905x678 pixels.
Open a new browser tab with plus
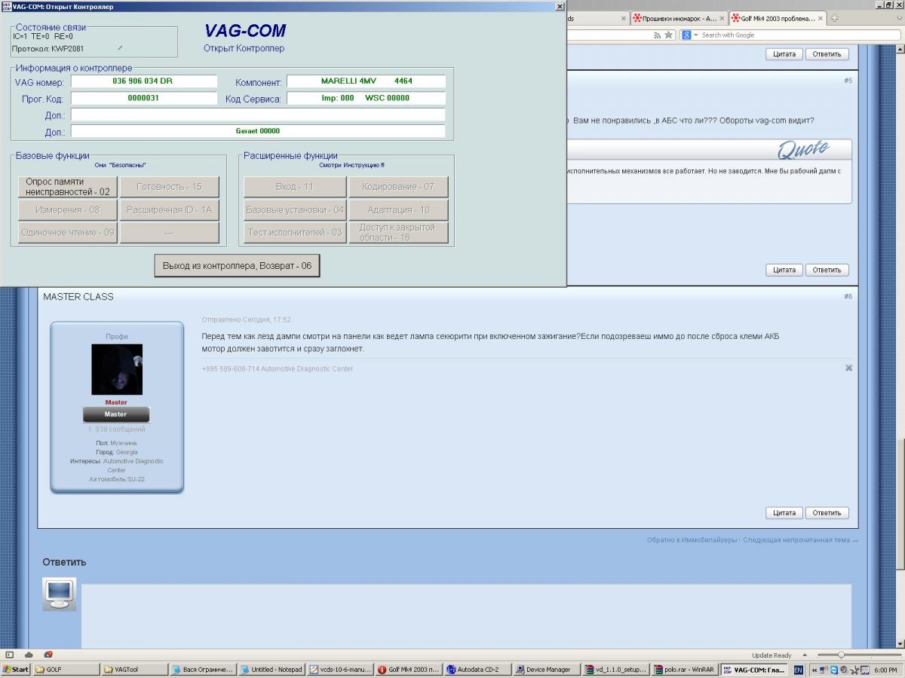point(835,19)
